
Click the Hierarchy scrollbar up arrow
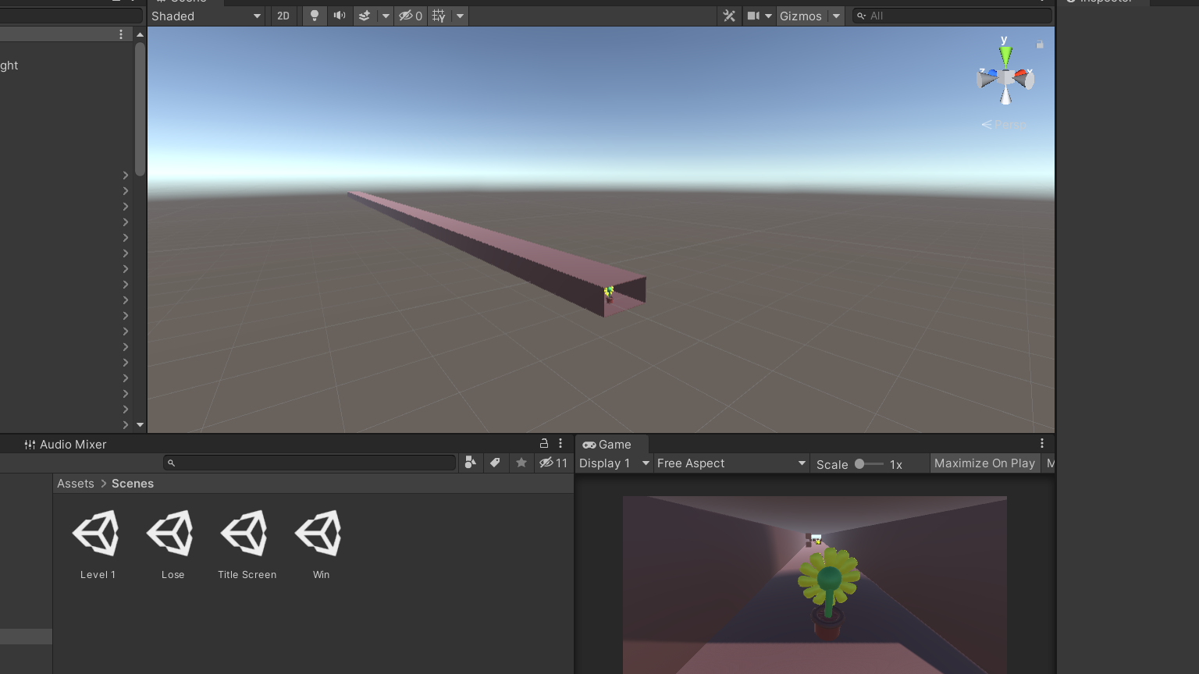coord(140,34)
